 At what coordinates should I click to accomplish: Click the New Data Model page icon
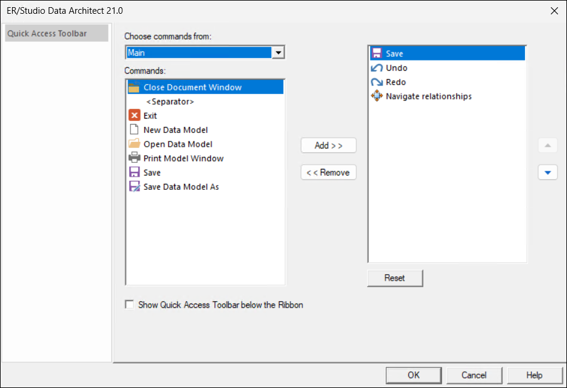[x=134, y=129]
